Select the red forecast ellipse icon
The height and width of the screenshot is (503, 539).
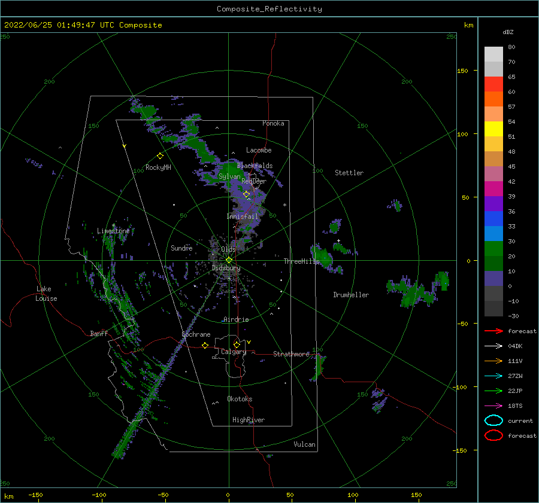coord(493,435)
